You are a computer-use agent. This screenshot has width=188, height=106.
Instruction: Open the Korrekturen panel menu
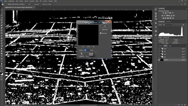pyautogui.click(x=187, y=9)
